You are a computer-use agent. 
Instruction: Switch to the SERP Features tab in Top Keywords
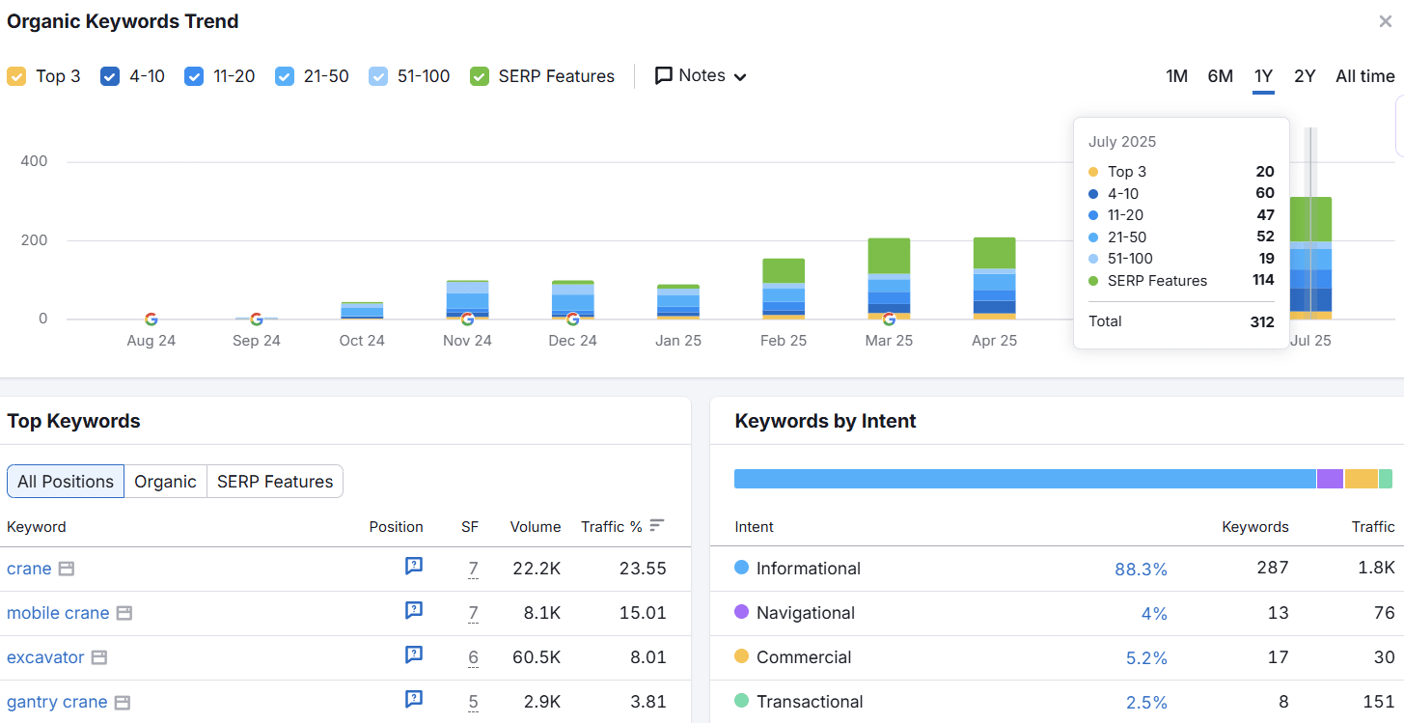coord(275,482)
